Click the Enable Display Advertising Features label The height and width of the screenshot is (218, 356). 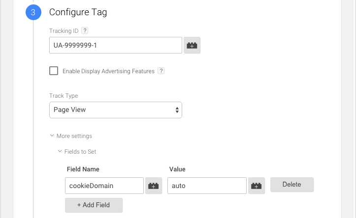click(108, 71)
